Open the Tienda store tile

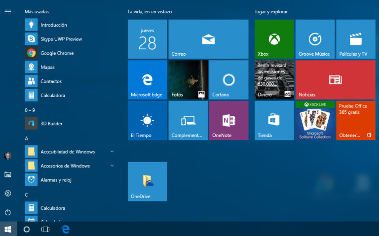click(274, 121)
